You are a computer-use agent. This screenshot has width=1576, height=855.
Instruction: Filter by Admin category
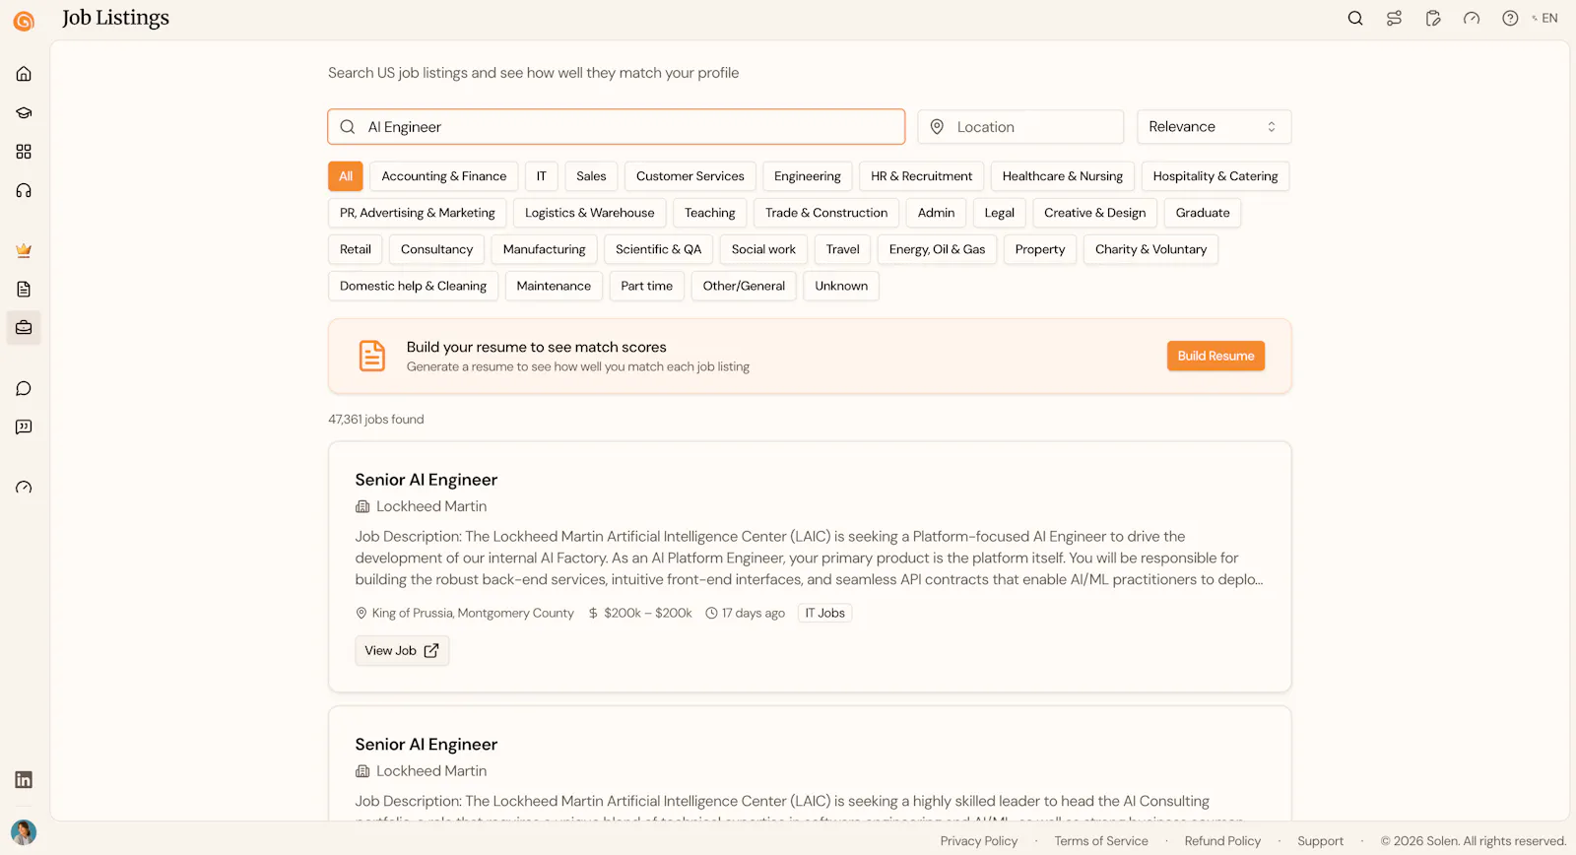tap(937, 213)
